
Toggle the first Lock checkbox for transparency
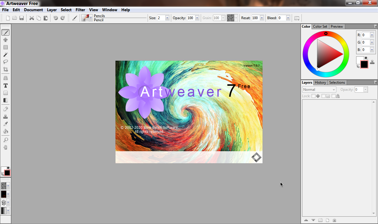(x=313, y=96)
